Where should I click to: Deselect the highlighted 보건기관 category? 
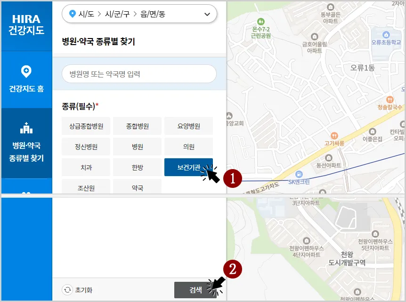tap(188, 167)
